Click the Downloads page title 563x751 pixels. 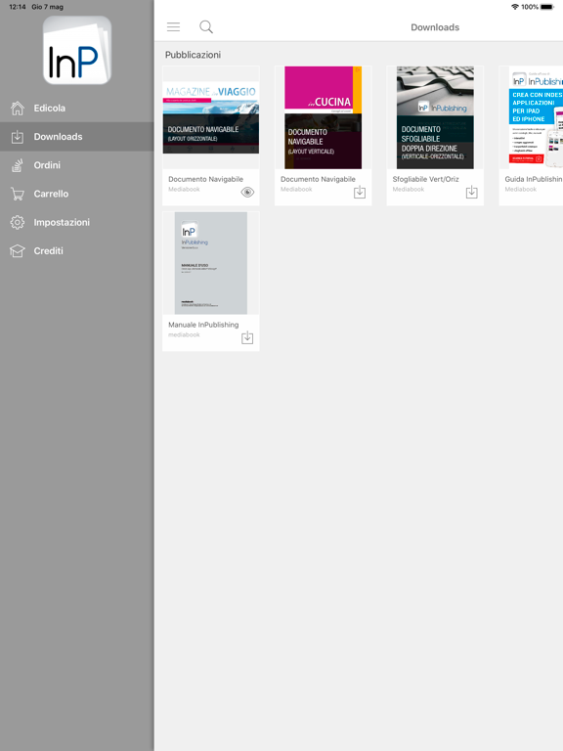[x=435, y=27]
